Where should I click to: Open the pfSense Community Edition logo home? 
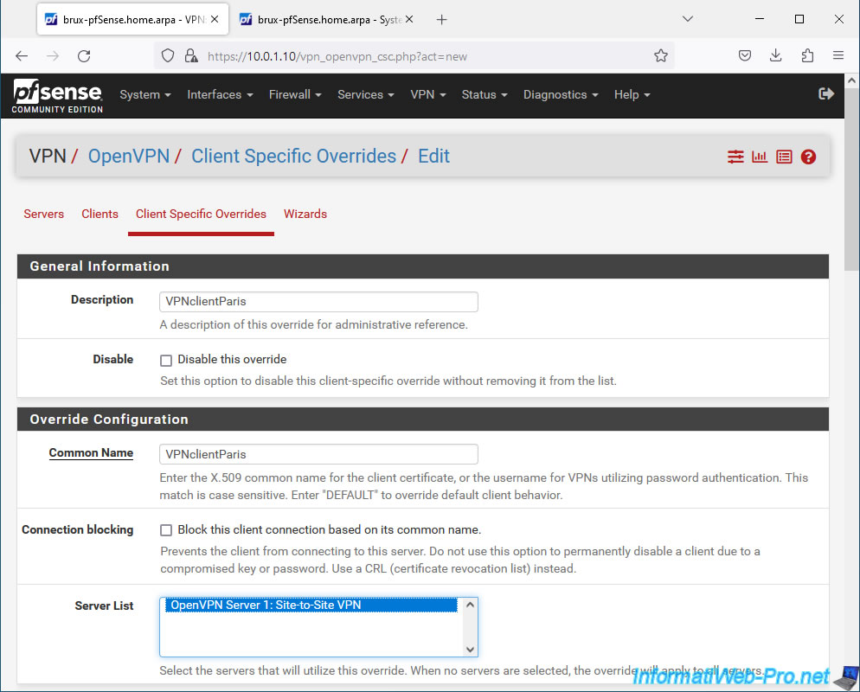(x=58, y=96)
